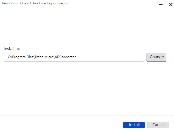Focus the C:\Program Files\Trend Micro\ADConnector field

pyautogui.click(x=74, y=57)
